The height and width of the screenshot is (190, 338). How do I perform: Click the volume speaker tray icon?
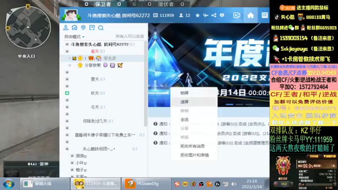(234, 184)
